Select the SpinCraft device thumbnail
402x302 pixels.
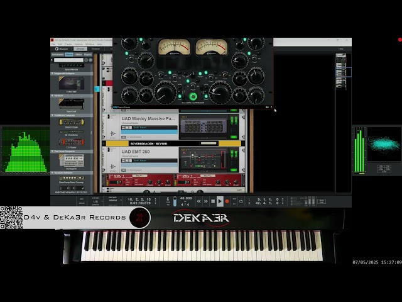72,104
